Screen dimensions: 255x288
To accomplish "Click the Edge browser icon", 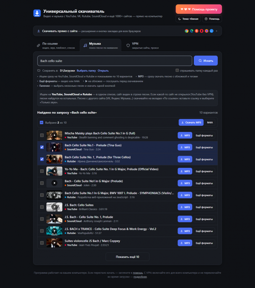I will [192, 31].
